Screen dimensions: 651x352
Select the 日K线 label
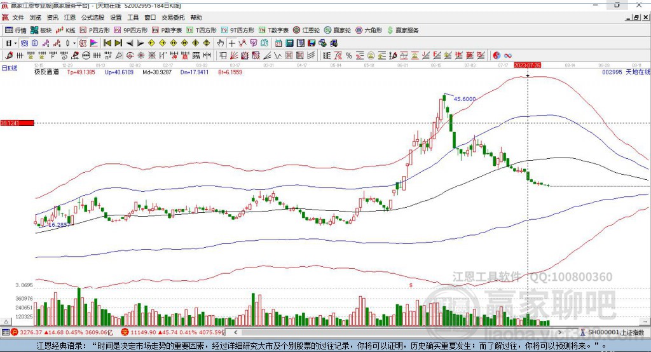tap(10, 68)
